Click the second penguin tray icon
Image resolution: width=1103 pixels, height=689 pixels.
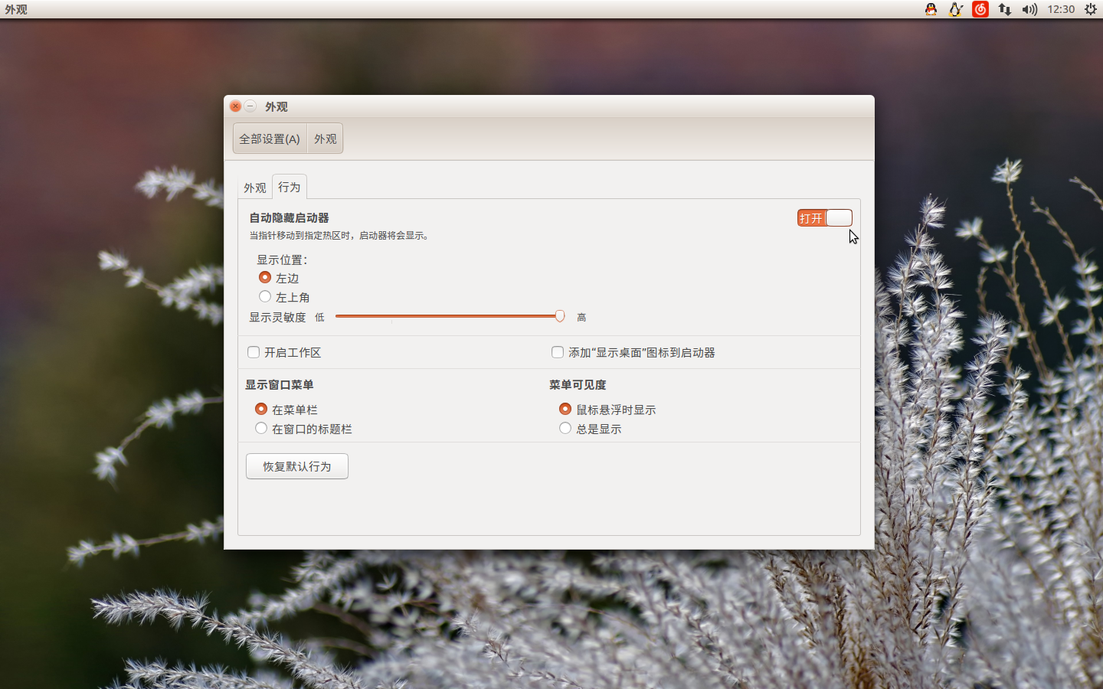955,9
